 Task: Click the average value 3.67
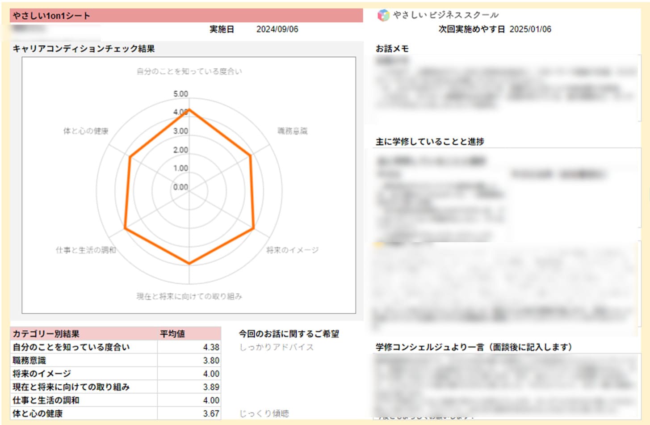point(211,414)
